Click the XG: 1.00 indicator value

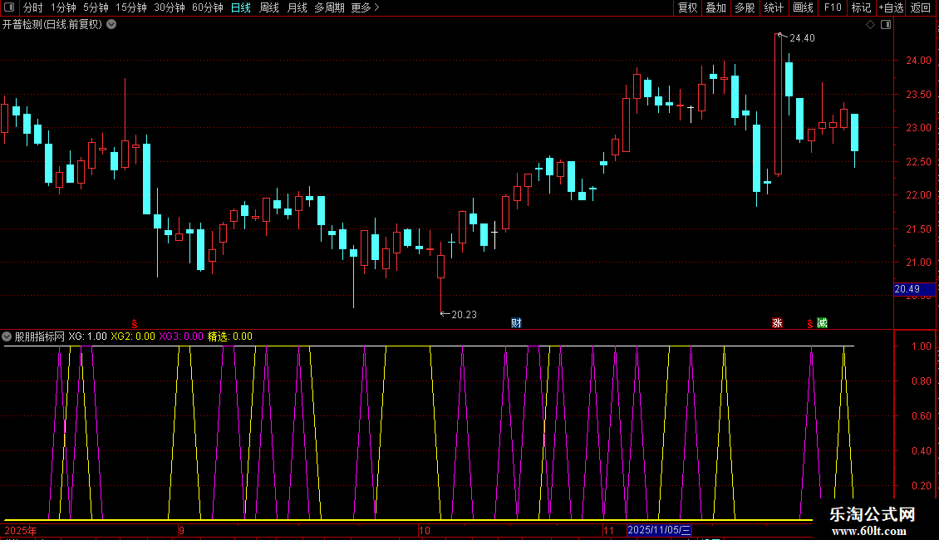87,336
